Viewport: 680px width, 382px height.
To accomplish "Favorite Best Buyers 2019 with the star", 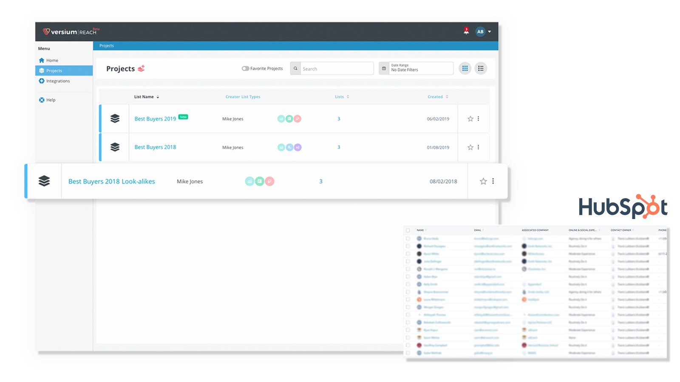I will 470,119.
